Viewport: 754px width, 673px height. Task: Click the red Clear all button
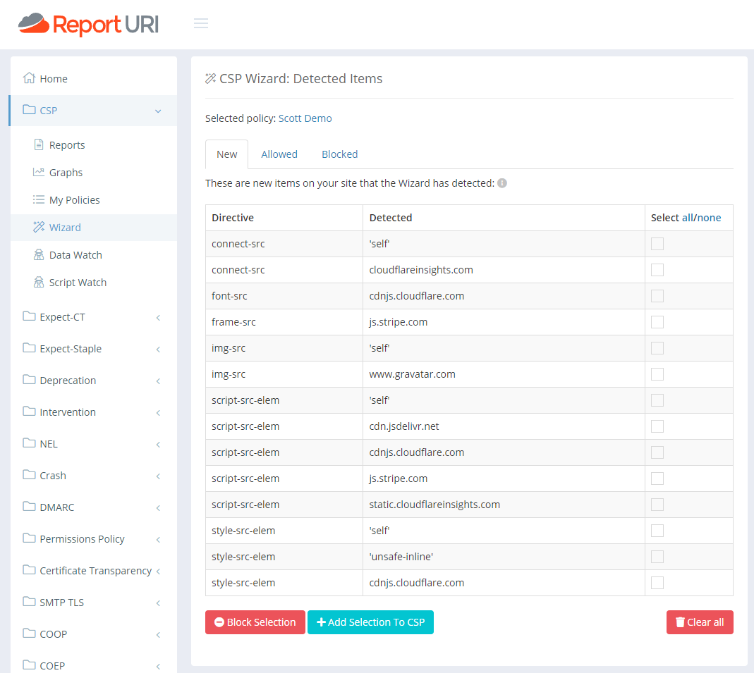click(x=699, y=622)
